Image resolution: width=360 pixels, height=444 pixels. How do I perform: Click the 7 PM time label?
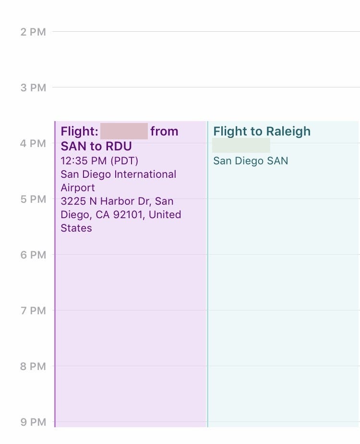[33, 311]
